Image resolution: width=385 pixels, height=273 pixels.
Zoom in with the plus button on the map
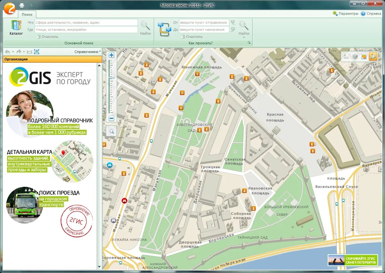pyautogui.click(x=111, y=55)
